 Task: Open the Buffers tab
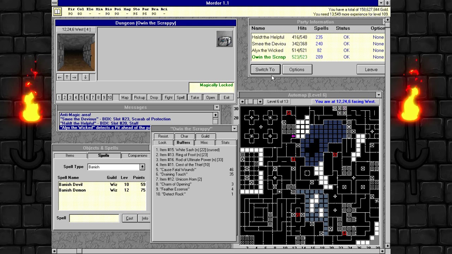pyautogui.click(x=183, y=143)
